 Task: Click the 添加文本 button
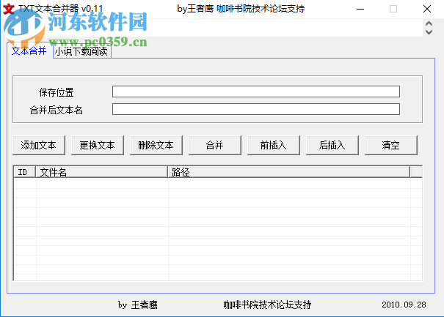[x=39, y=145]
